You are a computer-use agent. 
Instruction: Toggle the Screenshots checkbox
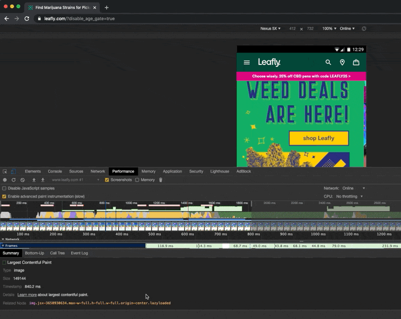pos(107,180)
